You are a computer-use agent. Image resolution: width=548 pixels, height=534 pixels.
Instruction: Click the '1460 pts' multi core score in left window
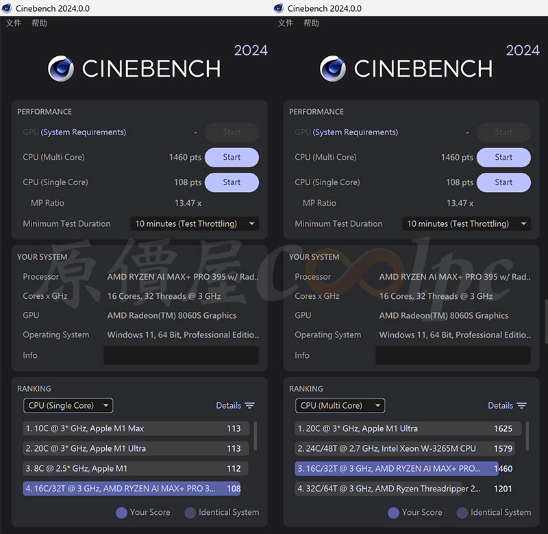(x=185, y=158)
